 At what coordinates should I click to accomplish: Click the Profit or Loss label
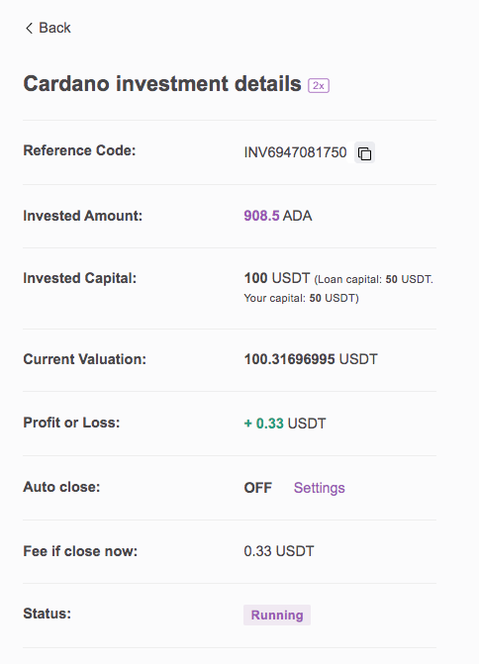click(71, 423)
